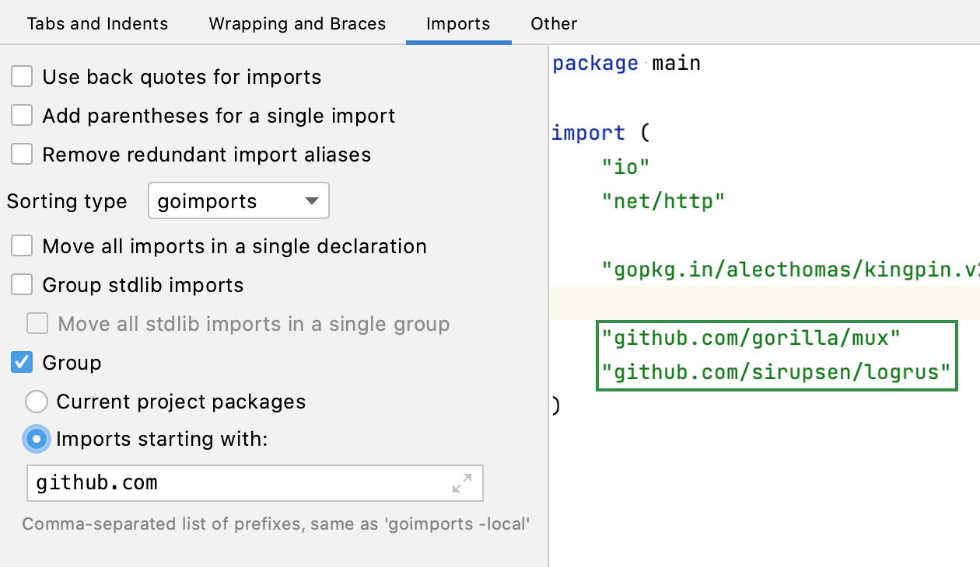The width and height of the screenshot is (980, 567).
Task: Switch to the Tabs and Indents tab
Action: coord(97,23)
